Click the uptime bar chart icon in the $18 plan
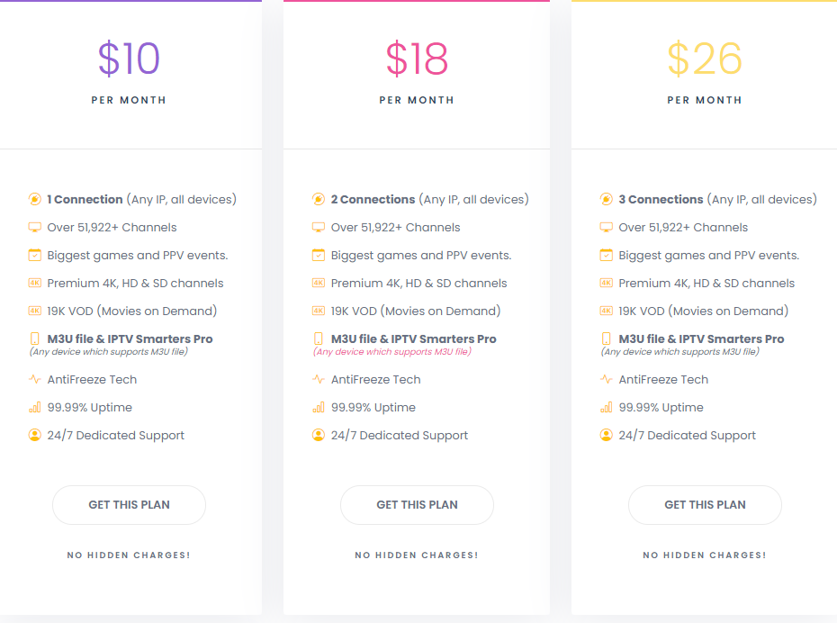Screen dimensions: 837x623 pyautogui.click(x=318, y=408)
